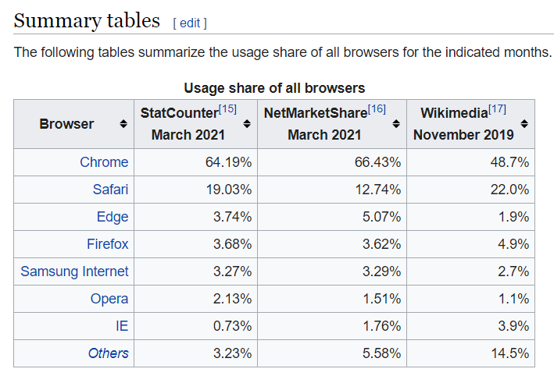The height and width of the screenshot is (376, 554).
Task: Click the Others link in the table
Action: (108, 353)
